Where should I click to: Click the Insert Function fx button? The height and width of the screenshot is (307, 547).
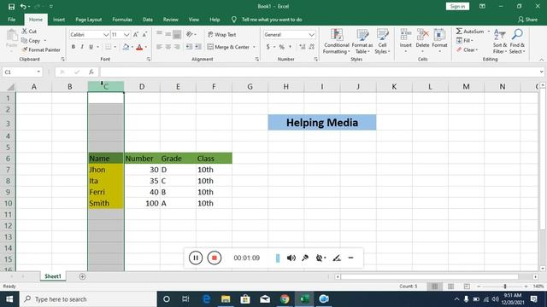click(x=91, y=72)
